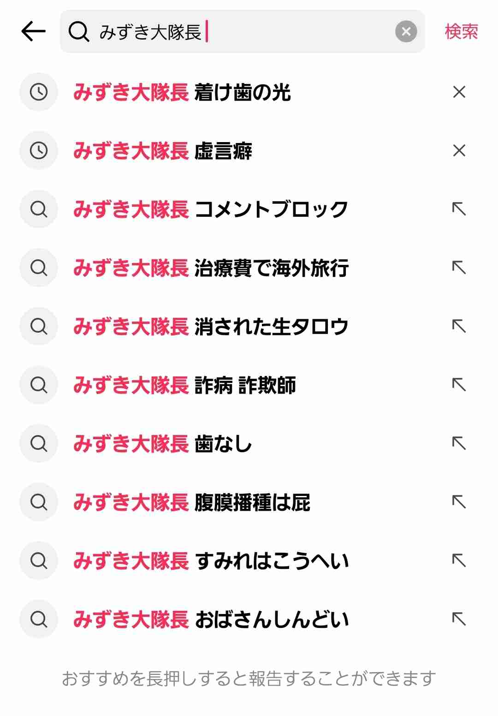Tap the fill arrow for 歯なし
Screen dimensions: 498x716
pos(459,443)
